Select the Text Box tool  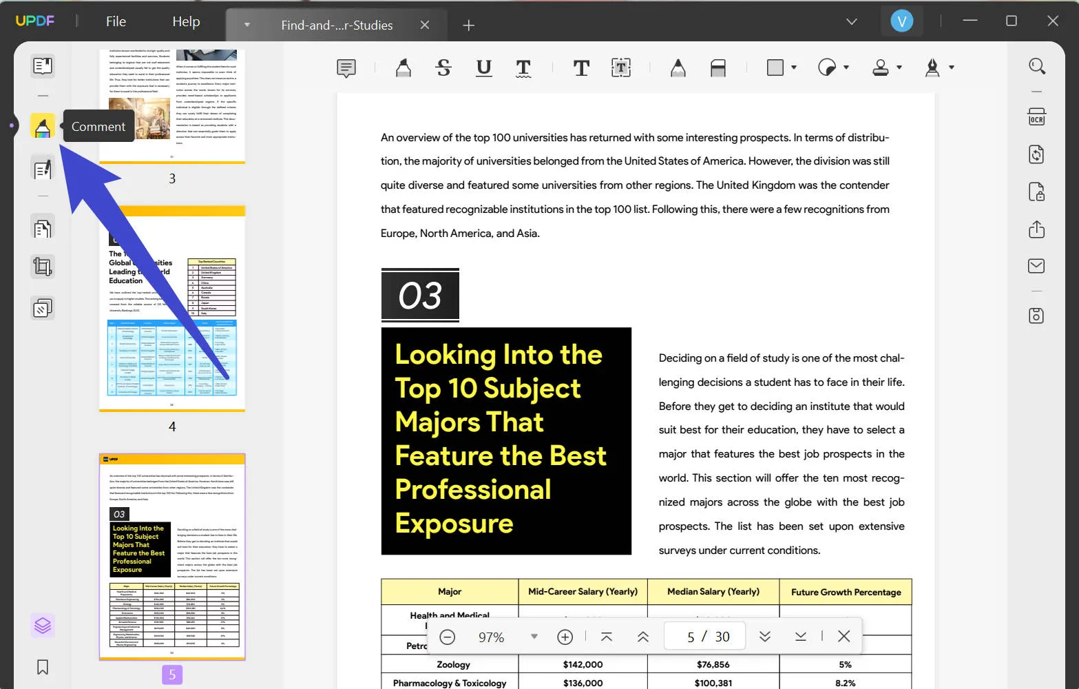click(x=620, y=68)
